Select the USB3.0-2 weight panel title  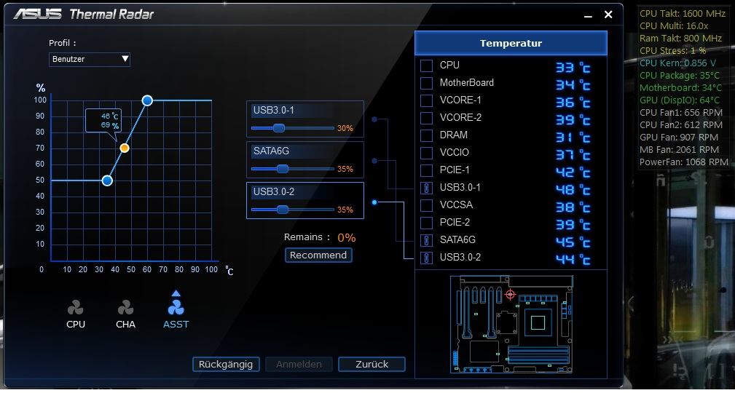pyautogui.click(x=274, y=192)
